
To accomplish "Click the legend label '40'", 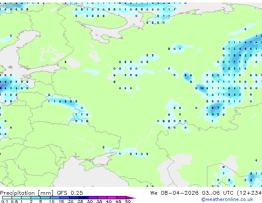I will [x=109, y=201].
